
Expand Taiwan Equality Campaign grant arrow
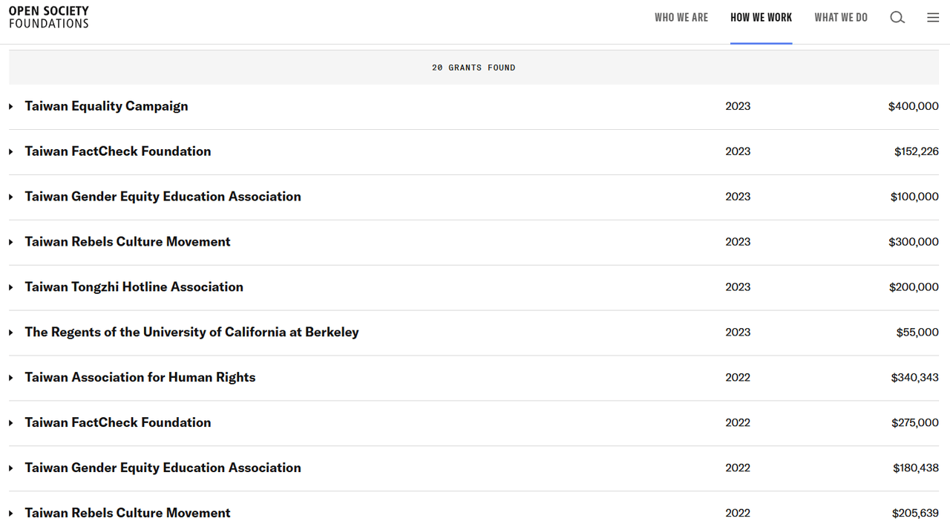(x=11, y=107)
